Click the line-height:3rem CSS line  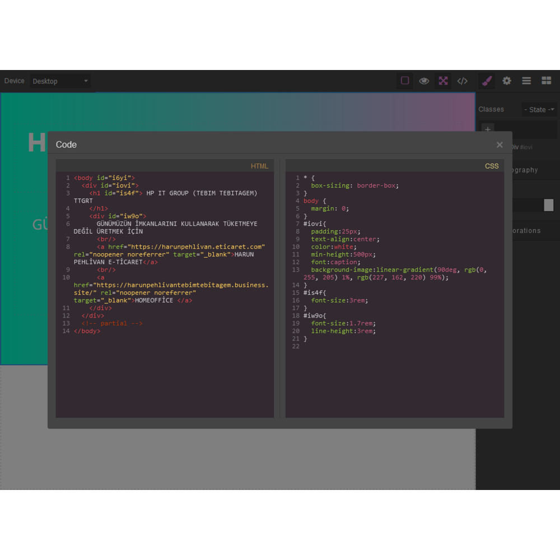343,331
